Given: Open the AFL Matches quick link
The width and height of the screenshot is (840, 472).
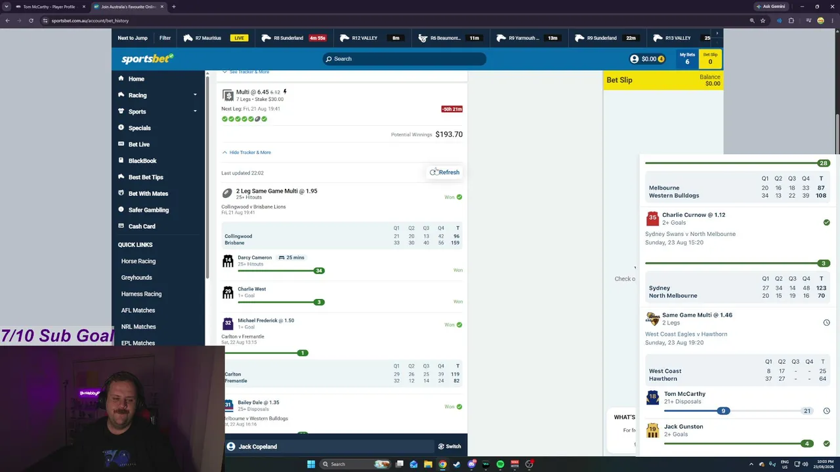Looking at the screenshot, I should coord(138,310).
